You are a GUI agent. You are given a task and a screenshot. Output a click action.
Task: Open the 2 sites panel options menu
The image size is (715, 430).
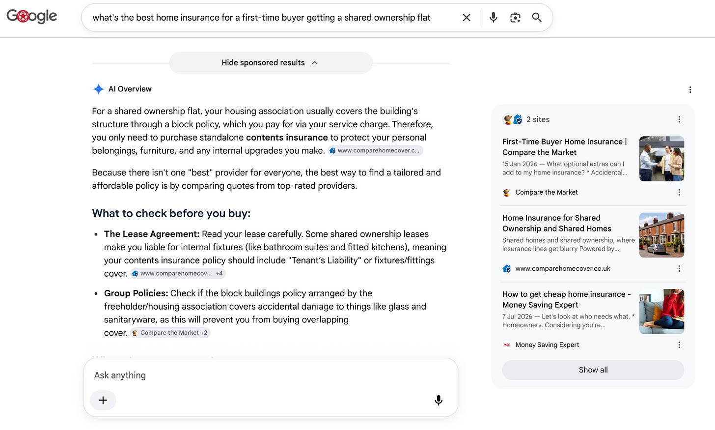[679, 119]
